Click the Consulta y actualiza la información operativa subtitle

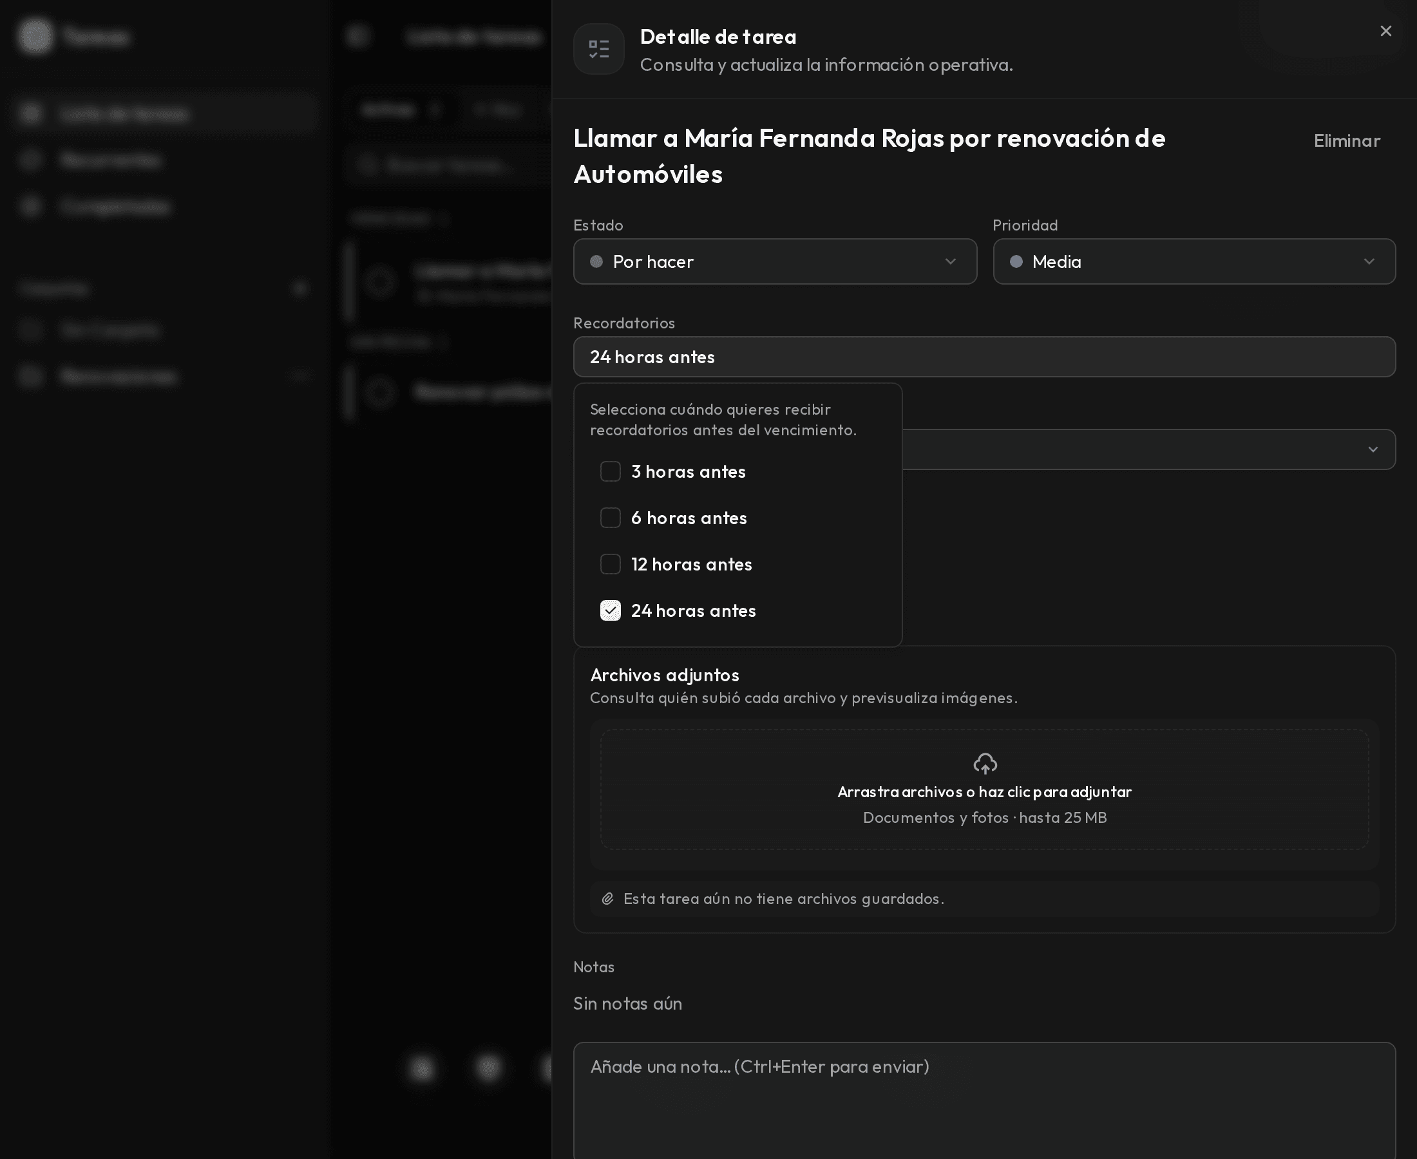coord(826,65)
